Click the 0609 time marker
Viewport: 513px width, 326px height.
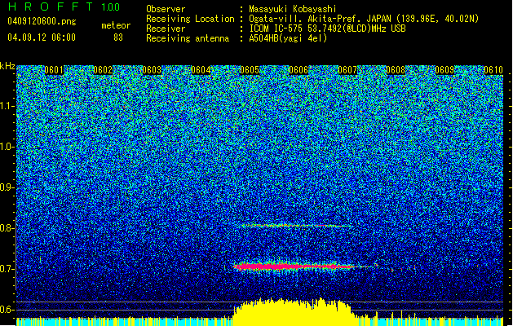click(444, 70)
